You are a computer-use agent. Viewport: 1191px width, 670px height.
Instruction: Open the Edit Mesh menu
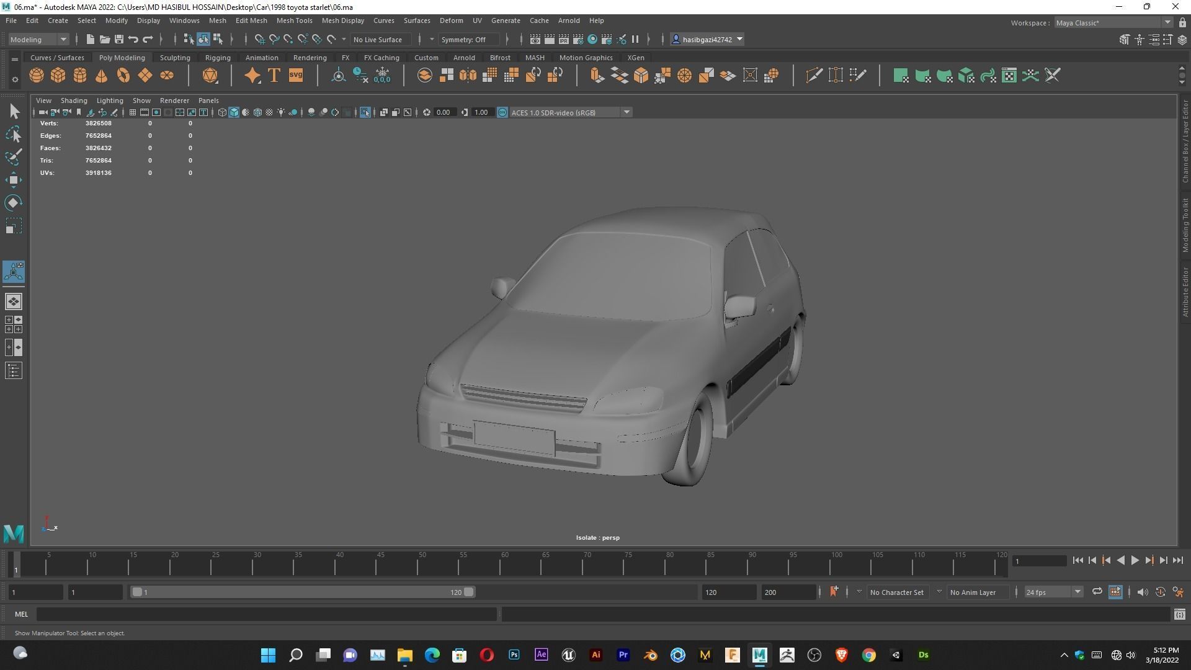point(251,20)
